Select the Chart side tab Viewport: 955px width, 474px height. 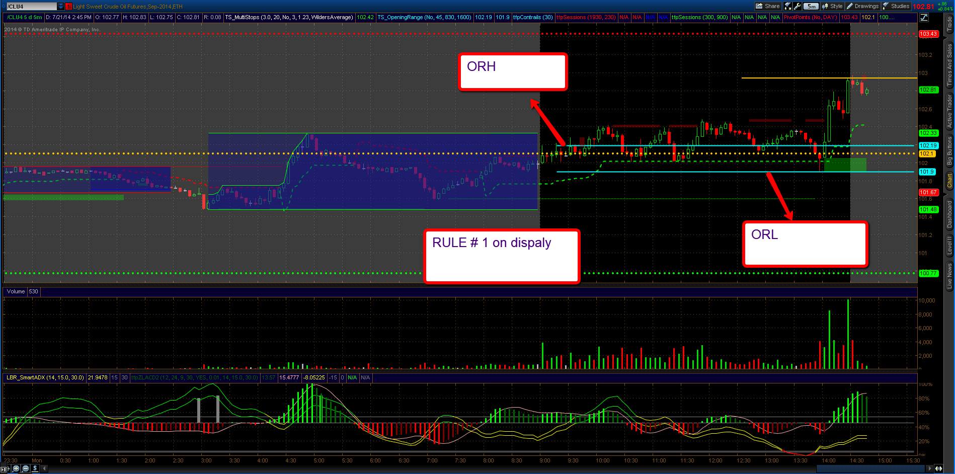[949, 181]
